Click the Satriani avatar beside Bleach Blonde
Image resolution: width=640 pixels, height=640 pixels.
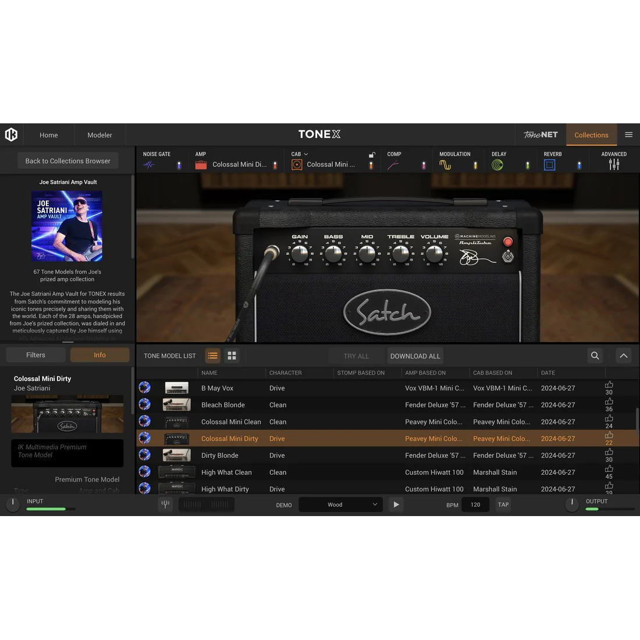[x=144, y=404]
